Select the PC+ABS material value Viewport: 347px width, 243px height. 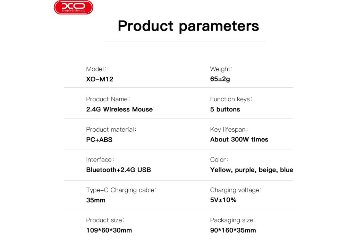click(x=99, y=140)
